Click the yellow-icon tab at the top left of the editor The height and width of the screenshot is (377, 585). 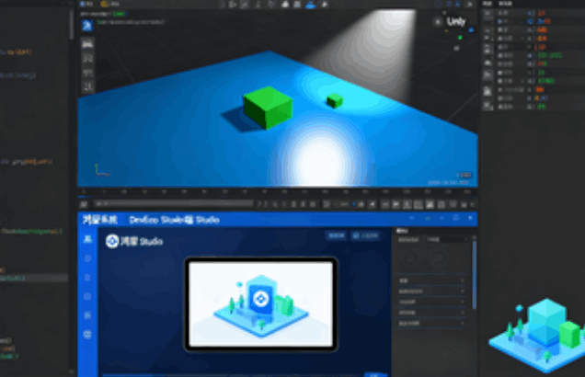(110, 4)
